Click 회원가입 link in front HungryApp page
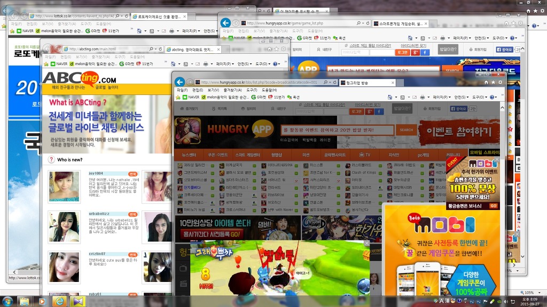The image size is (547, 307). point(433,109)
